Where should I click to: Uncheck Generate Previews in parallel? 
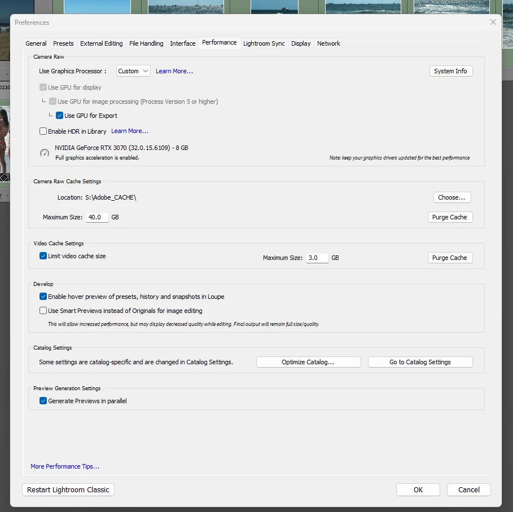[x=43, y=401]
